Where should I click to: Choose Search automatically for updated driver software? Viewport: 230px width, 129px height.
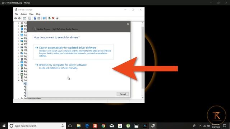[73, 52]
